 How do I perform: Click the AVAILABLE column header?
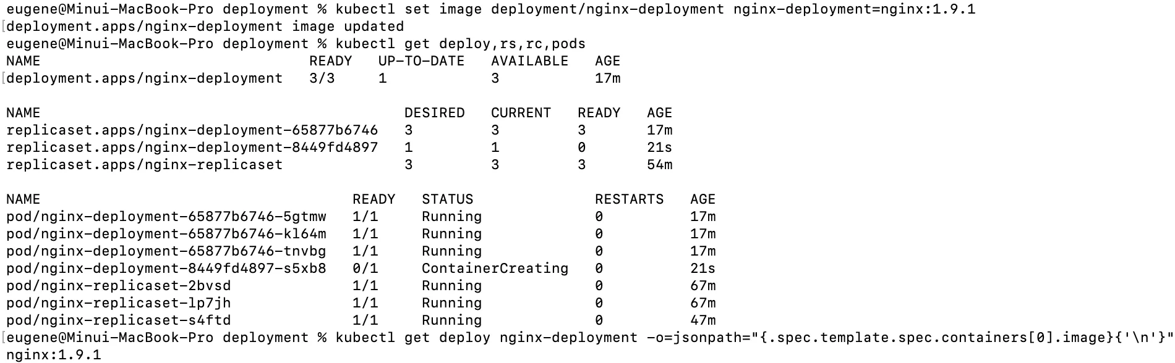529,61
